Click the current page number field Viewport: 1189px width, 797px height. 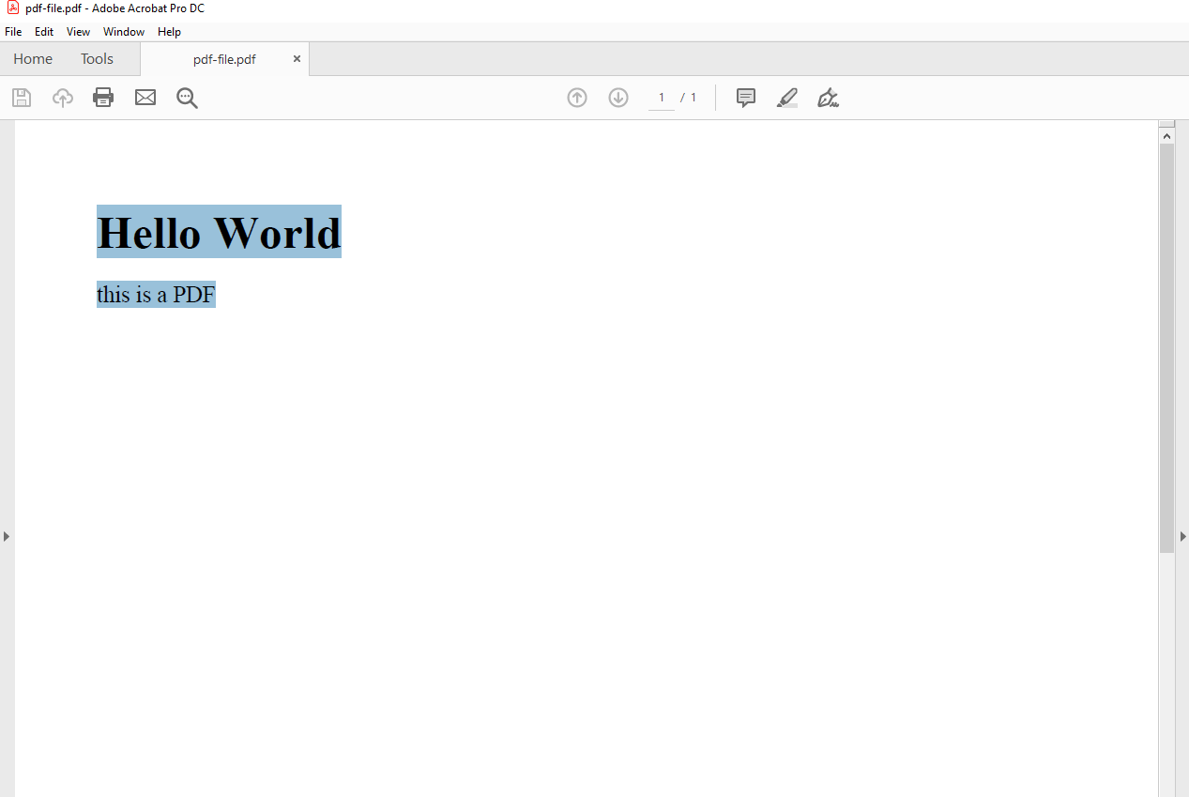[x=662, y=98]
